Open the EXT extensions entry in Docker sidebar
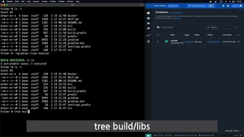The image size is (244, 137). (148, 35)
